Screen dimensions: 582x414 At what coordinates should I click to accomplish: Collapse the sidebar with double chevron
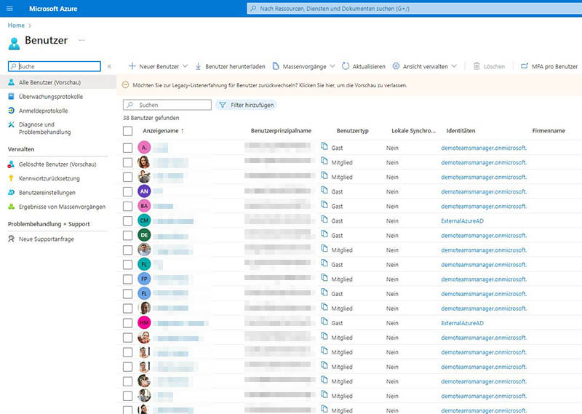pyautogui.click(x=109, y=66)
